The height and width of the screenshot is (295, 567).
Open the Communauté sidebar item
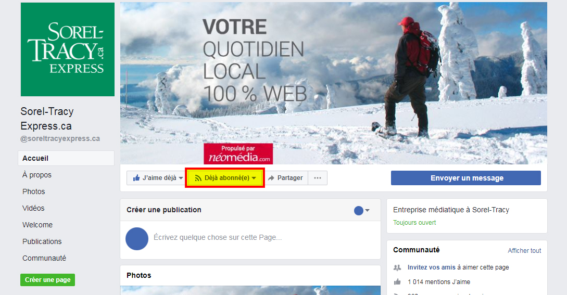(44, 258)
